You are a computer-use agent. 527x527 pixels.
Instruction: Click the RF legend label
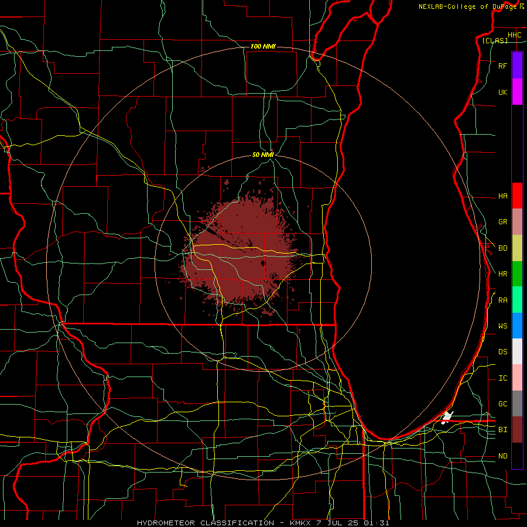(502, 66)
